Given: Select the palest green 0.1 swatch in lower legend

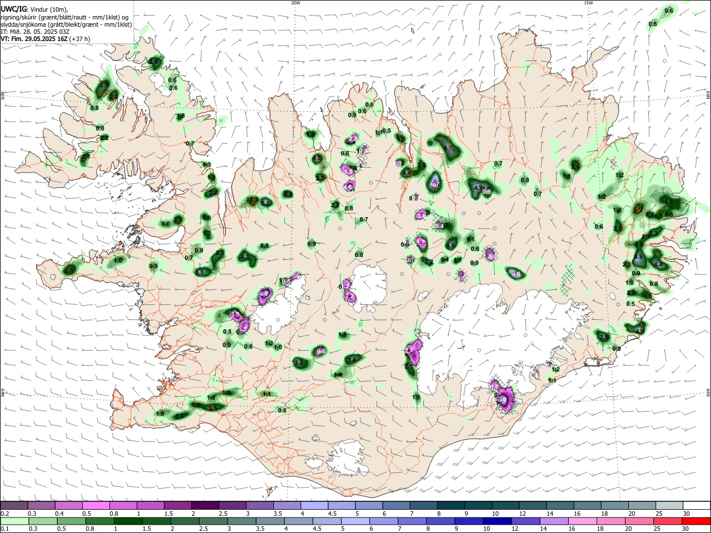Looking at the screenshot, I should coord(14,521).
